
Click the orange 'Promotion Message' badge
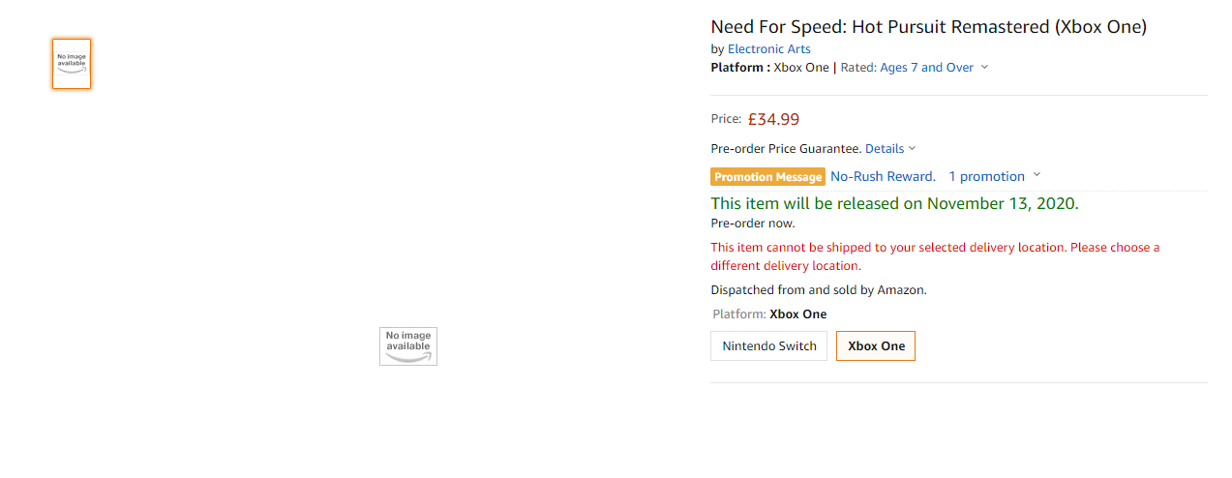768,177
